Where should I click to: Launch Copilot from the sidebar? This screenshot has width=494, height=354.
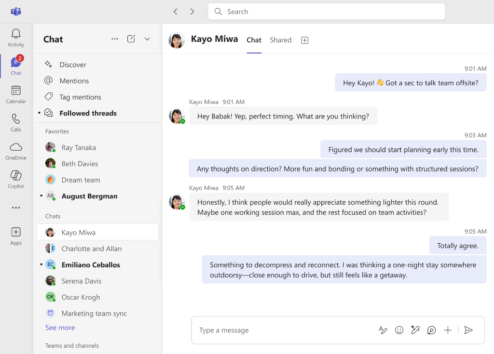[15, 178]
